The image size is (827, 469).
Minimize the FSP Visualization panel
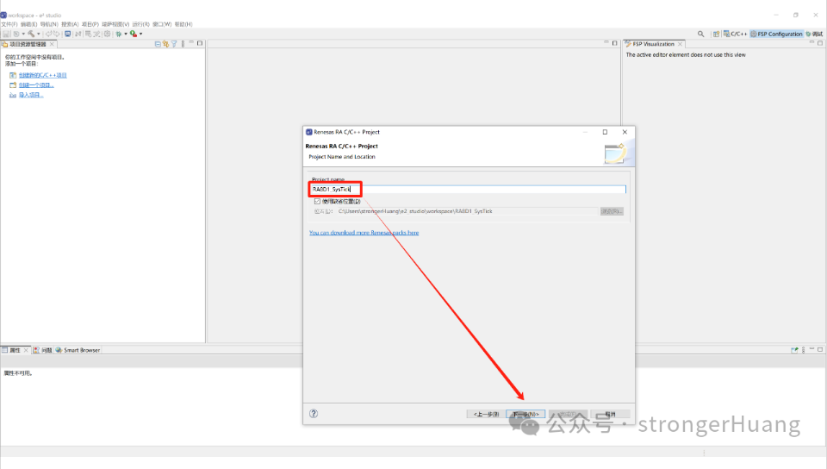click(811, 43)
